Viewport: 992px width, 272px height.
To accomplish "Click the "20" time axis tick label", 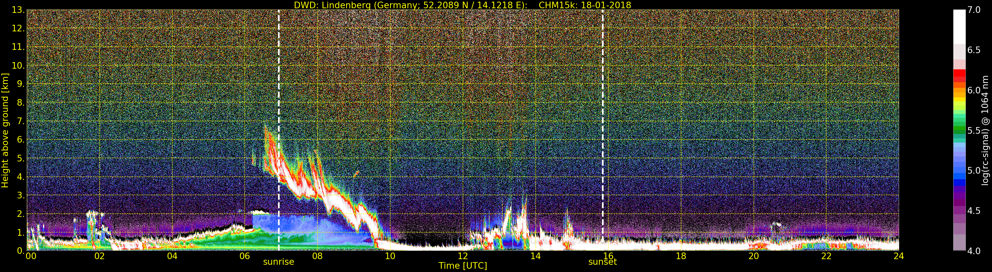I will tap(754, 256).
